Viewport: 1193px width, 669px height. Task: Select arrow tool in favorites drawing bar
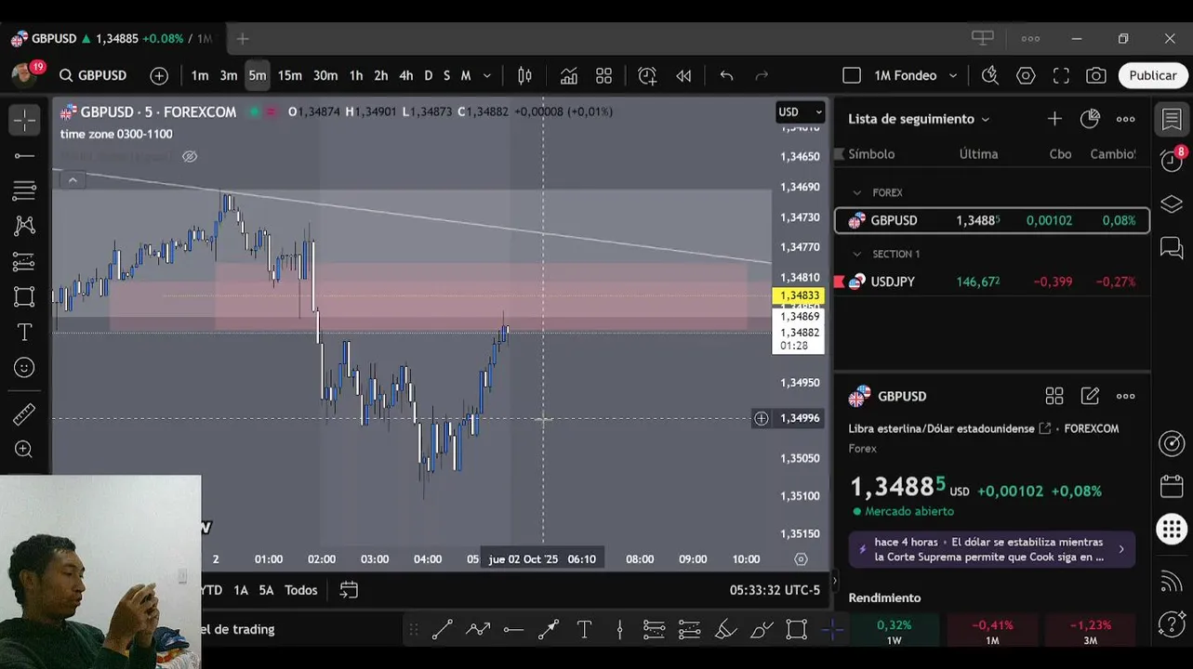point(549,630)
